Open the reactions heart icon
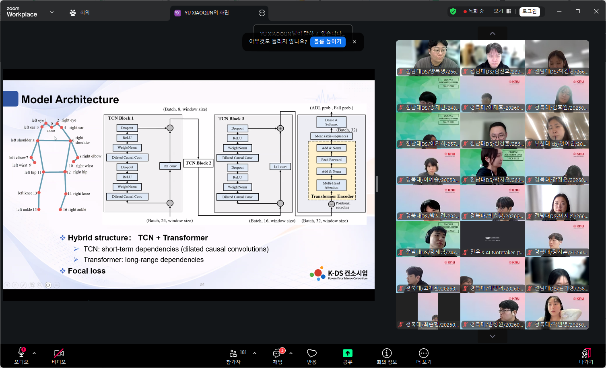Image resolution: width=606 pixels, height=368 pixels. 311,354
